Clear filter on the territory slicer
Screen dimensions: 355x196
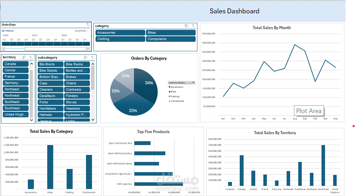[x=31, y=57]
